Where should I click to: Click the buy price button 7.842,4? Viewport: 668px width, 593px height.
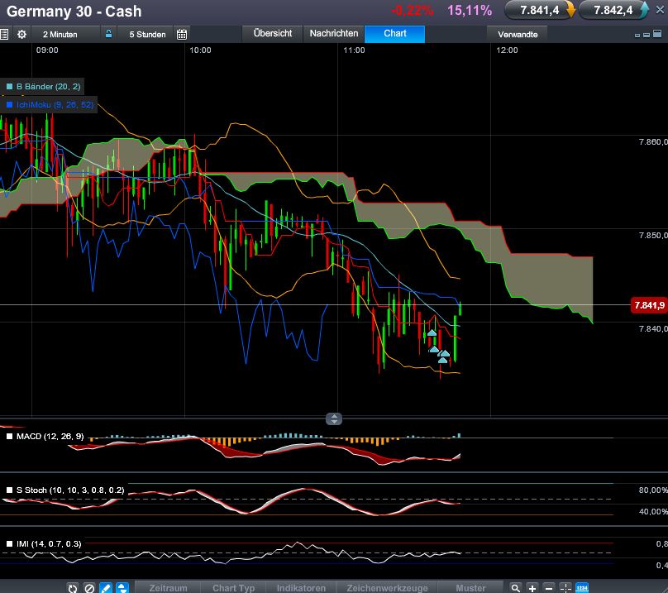pos(613,10)
